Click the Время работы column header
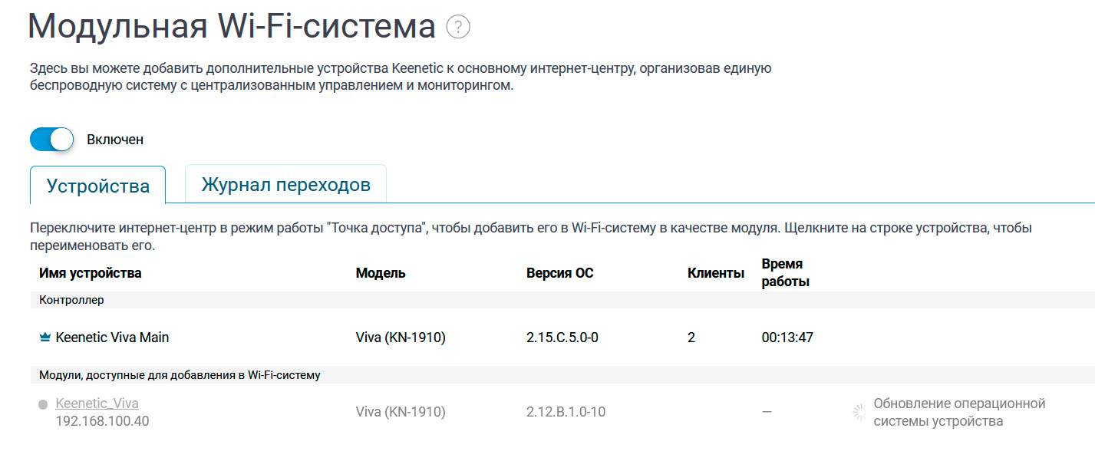Image resolution: width=1095 pixels, height=471 pixels. (x=785, y=272)
